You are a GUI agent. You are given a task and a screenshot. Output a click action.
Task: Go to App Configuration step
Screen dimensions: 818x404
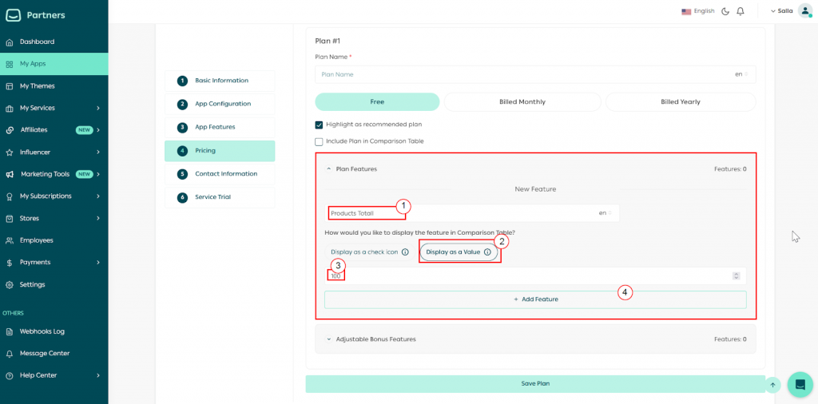tap(222, 104)
